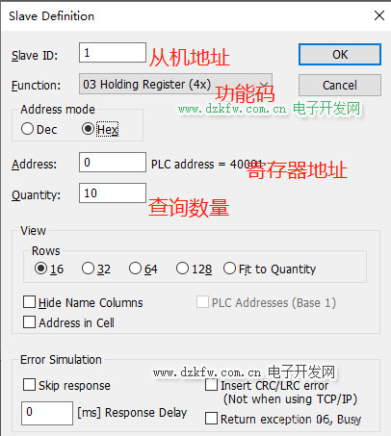391x436 pixels.
Task: Close the Slave Definition dialog
Action: (x=379, y=15)
